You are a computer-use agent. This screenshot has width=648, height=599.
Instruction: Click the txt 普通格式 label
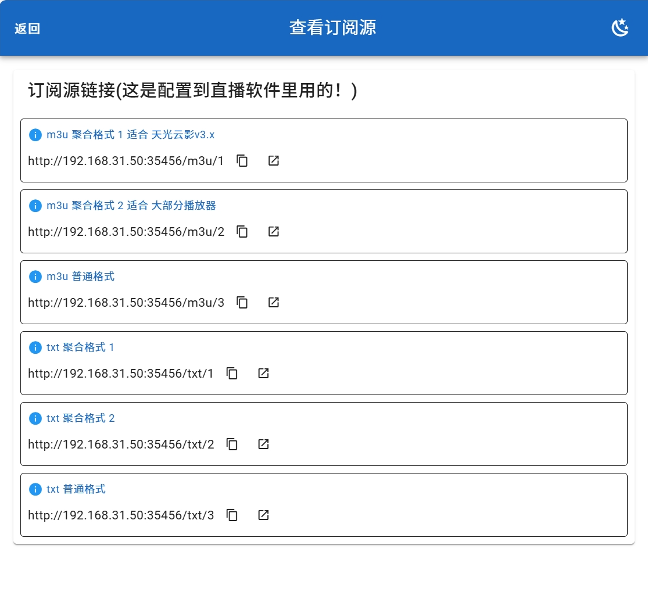click(x=76, y=489)
